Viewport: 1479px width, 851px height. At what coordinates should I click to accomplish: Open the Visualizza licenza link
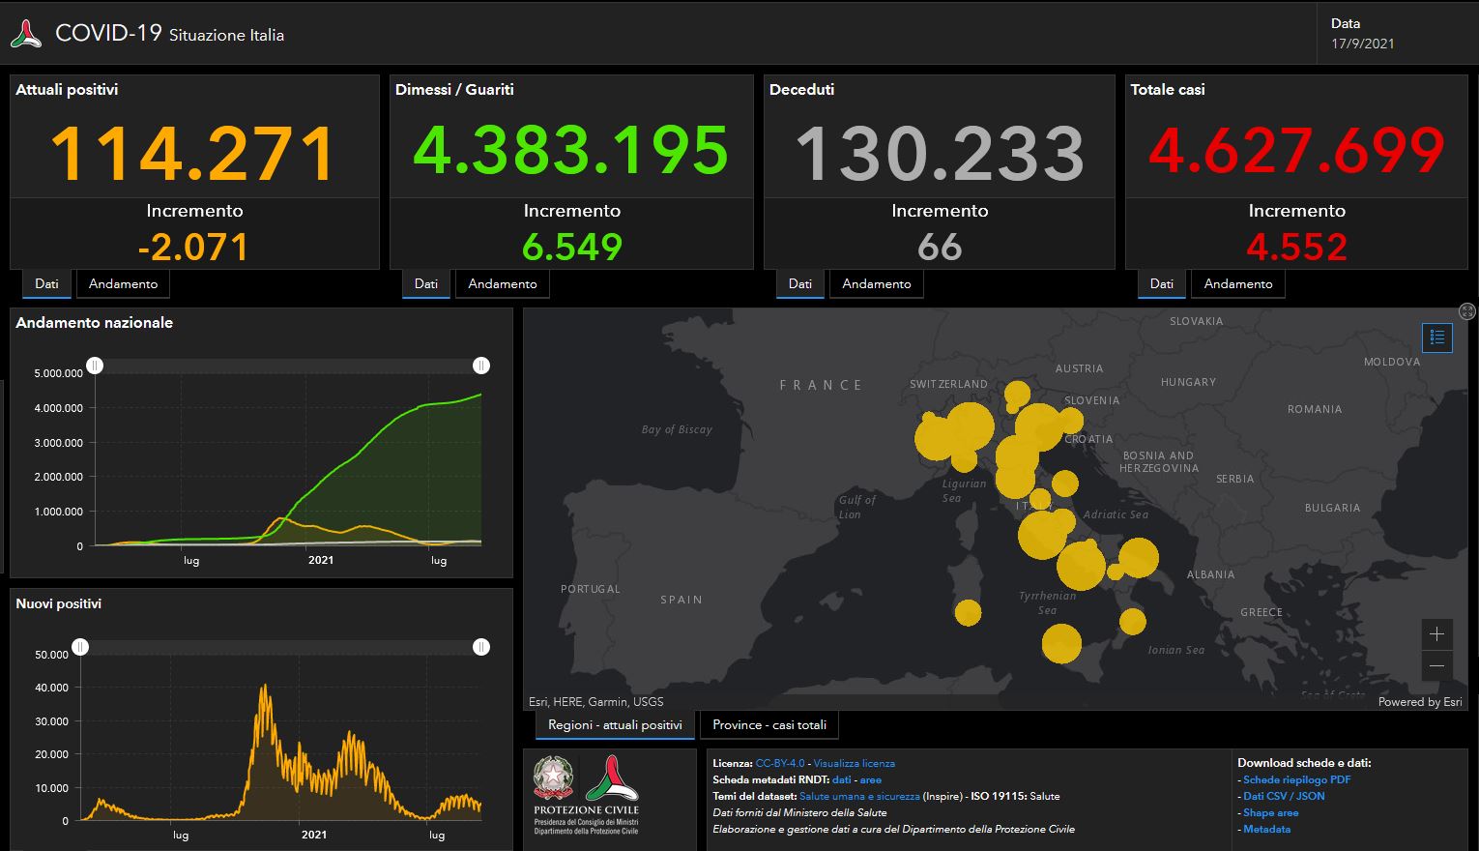tap(854, 763)
